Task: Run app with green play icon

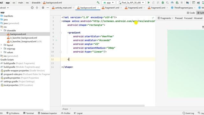Action: coord(149,3)
